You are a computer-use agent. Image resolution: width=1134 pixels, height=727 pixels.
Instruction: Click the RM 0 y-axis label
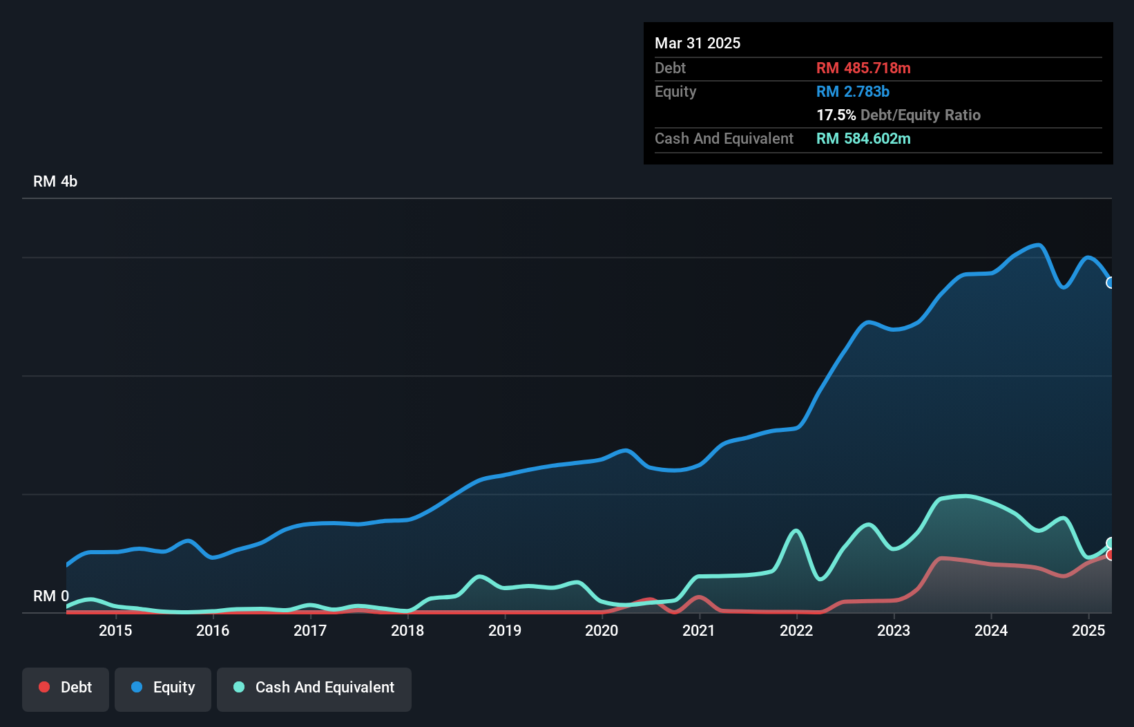(51, 596)
